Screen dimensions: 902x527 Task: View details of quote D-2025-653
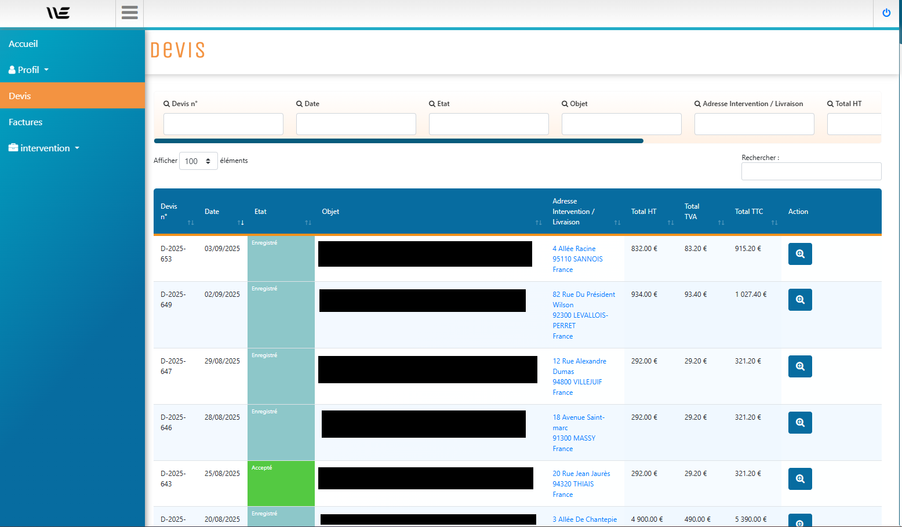click(x=799, y=254)
